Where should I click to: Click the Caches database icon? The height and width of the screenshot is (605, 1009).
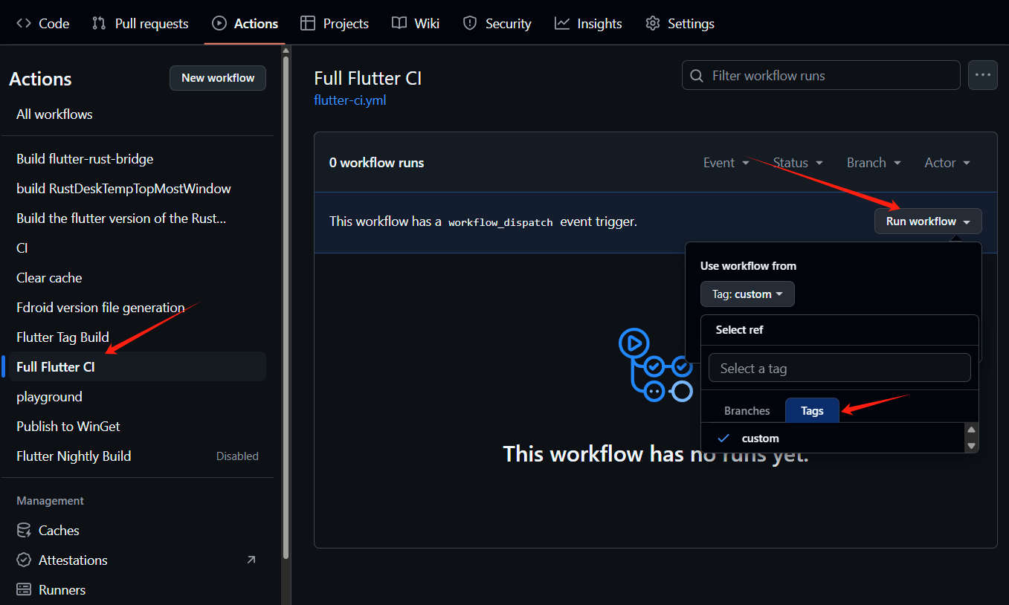click(24, 531)
